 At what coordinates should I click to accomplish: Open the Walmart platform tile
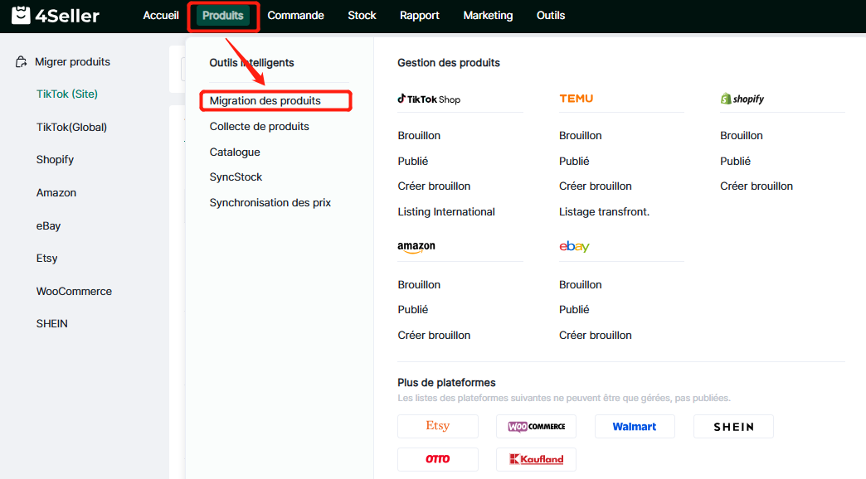(x=635, y=426)
